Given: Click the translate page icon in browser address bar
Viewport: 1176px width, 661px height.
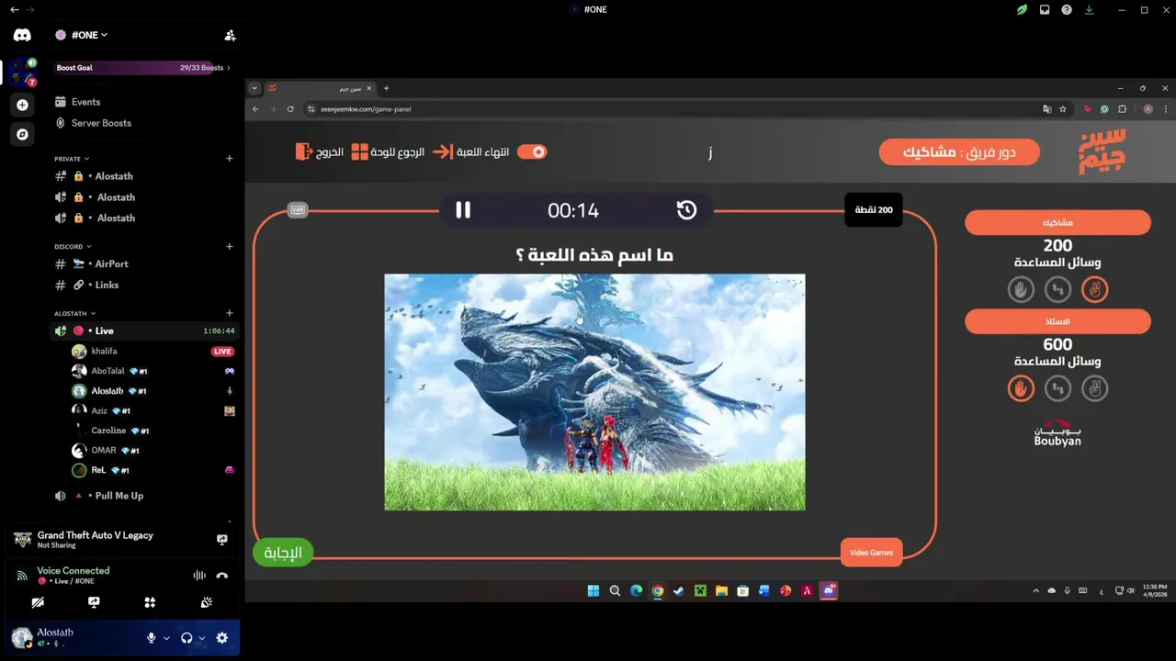Looking at the screenshot, I should pyautogui.click(x=1046, y=109).
